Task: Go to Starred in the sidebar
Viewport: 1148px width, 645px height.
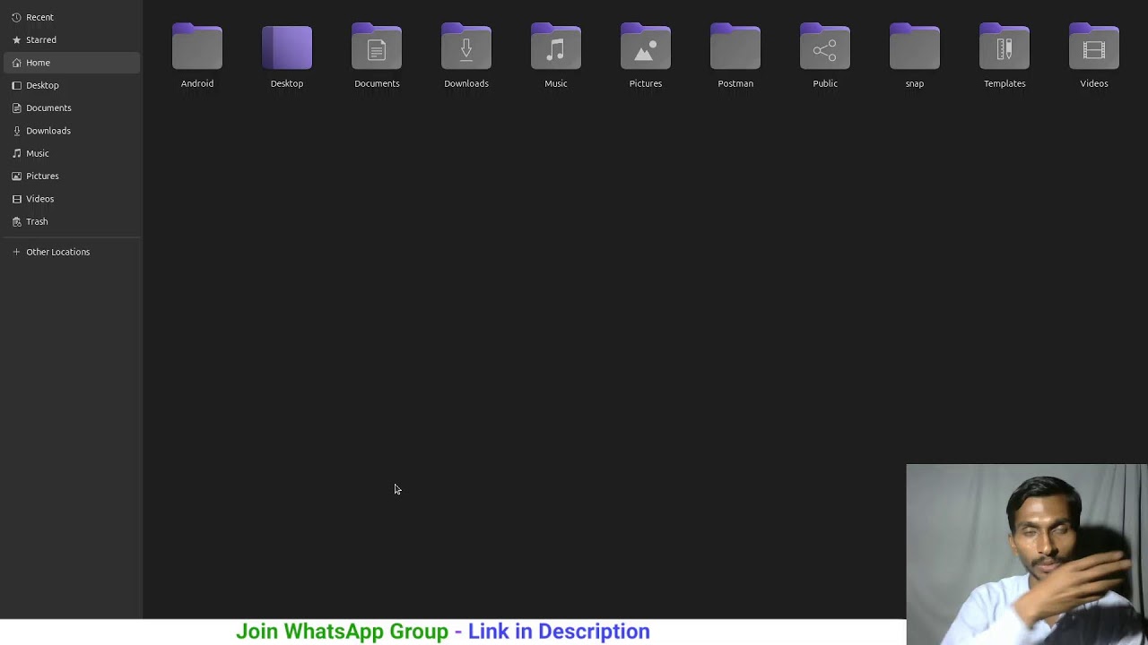Action: (x=72, y=39)
